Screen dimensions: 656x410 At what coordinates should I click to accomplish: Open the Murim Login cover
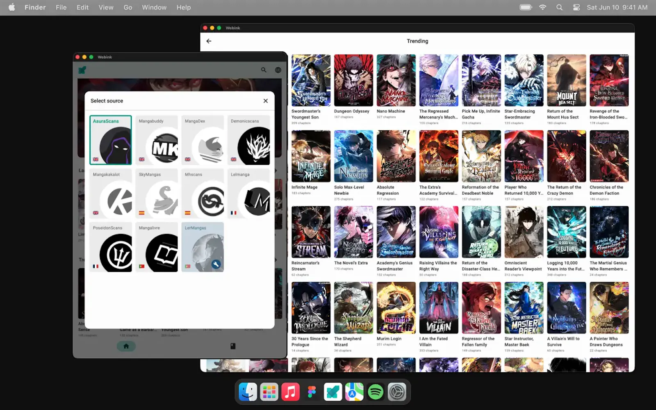[396, 308]
